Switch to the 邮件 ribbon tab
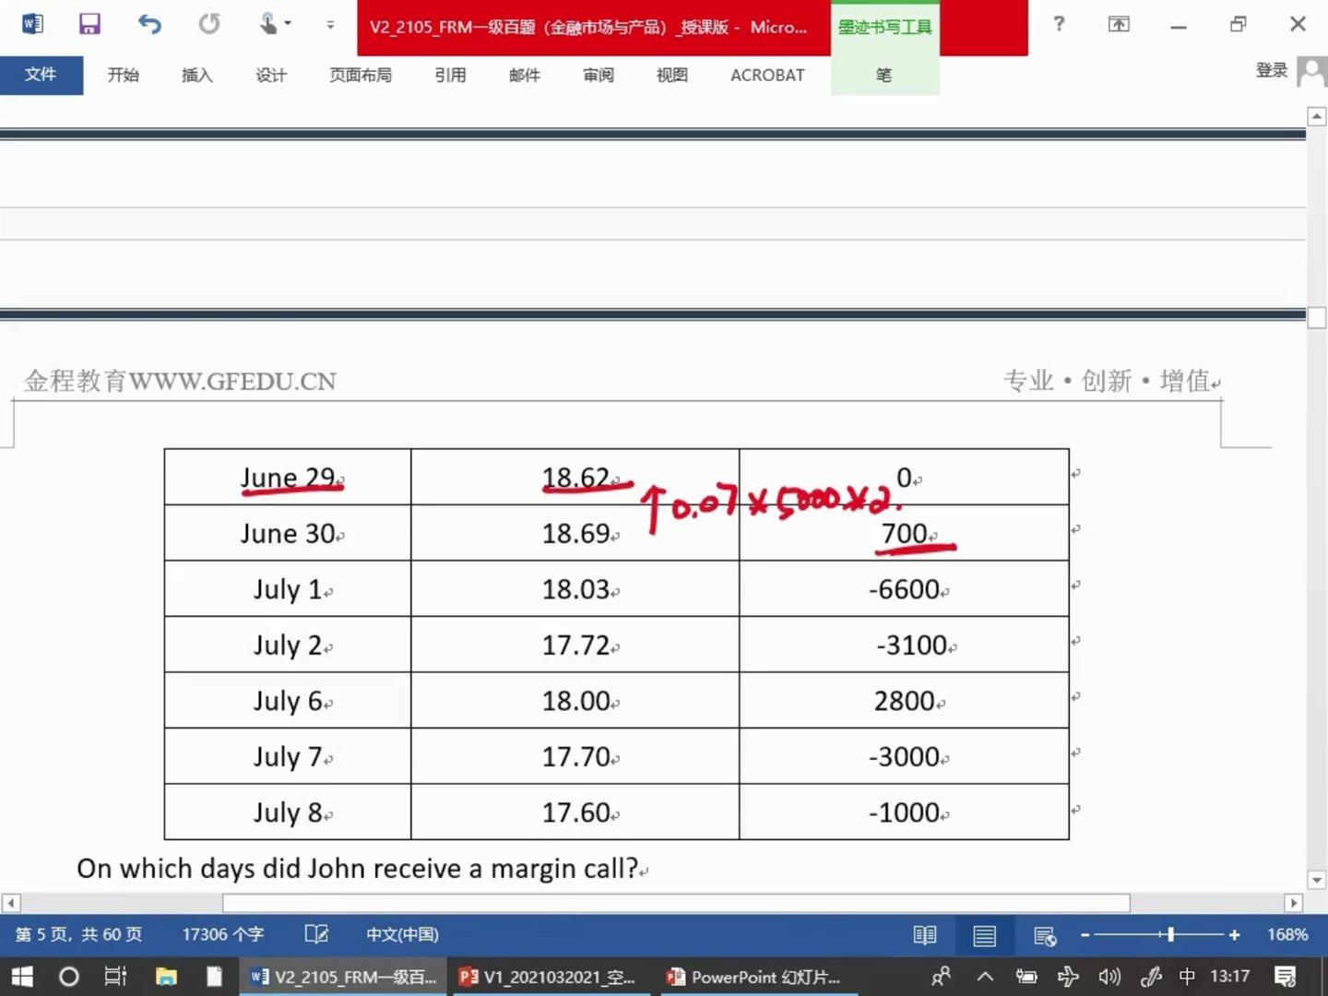 click(x=524, y=75)
